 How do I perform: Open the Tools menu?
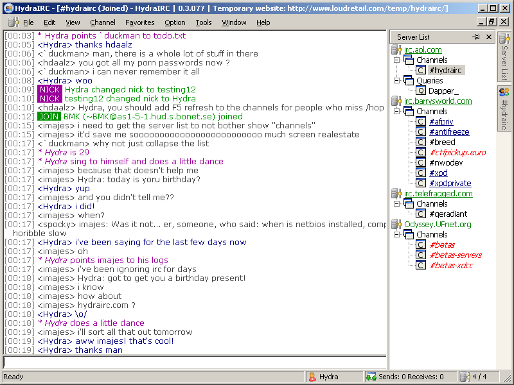204,22
